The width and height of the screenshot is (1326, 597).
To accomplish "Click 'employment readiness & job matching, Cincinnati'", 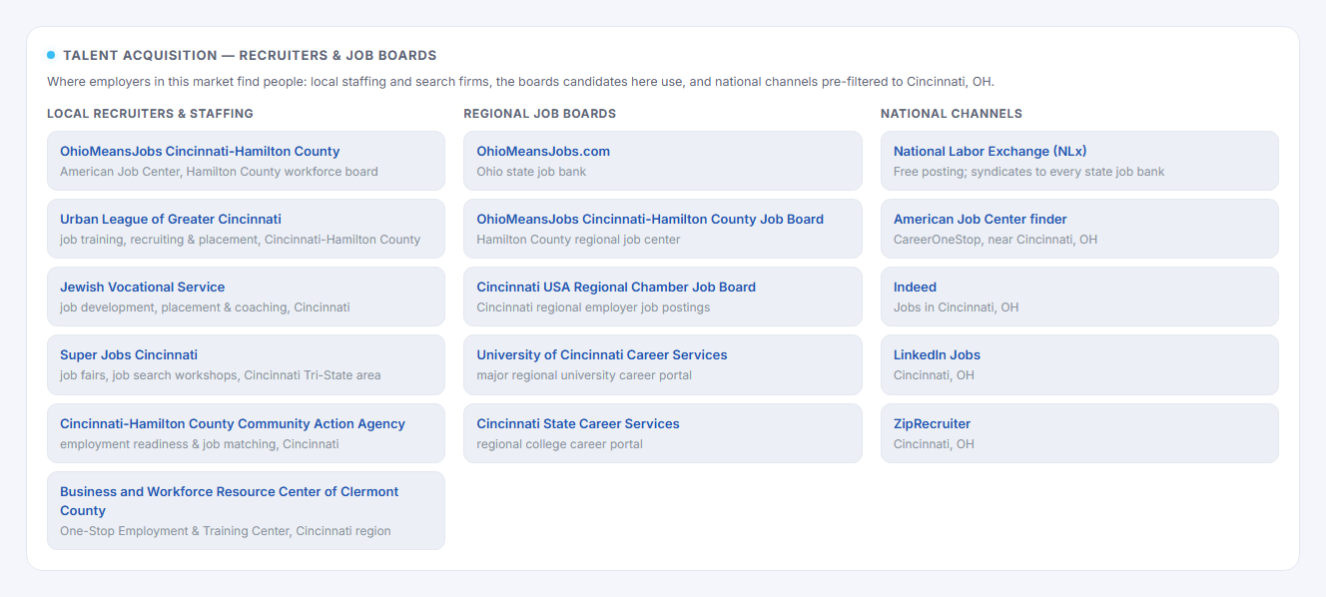I will (x=200, y=444).
